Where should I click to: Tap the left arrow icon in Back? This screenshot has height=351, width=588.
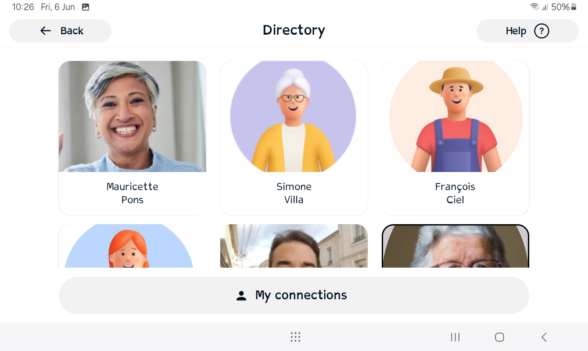click(x=46, y=31)
